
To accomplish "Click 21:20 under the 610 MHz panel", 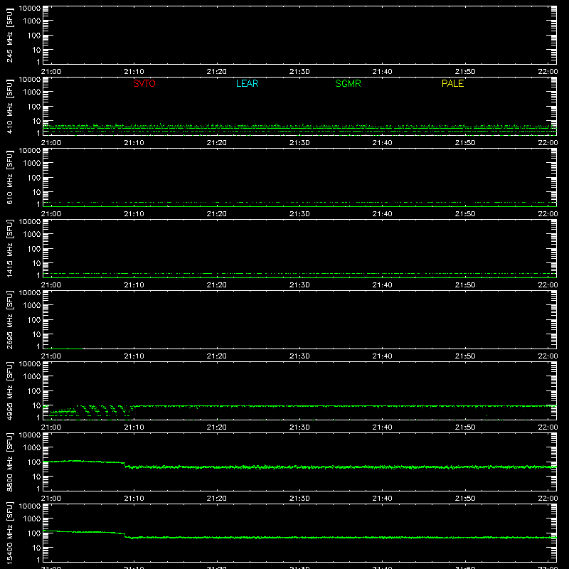I will pyautogui.click(x=217, y=214).
